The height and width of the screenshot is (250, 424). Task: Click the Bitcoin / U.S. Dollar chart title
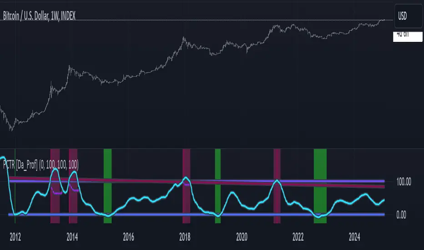39,16
